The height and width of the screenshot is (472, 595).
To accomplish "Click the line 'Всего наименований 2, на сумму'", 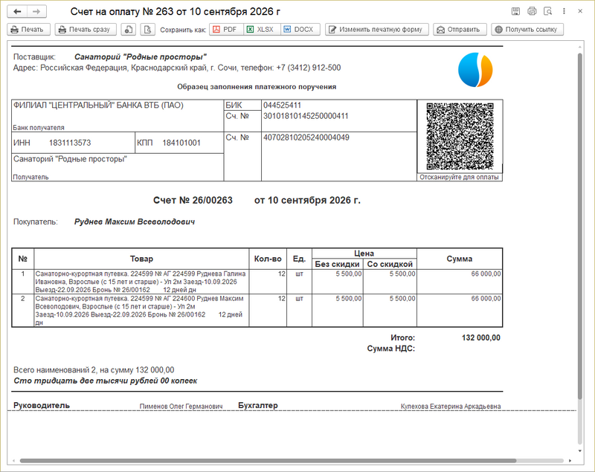I will point(94,370).
